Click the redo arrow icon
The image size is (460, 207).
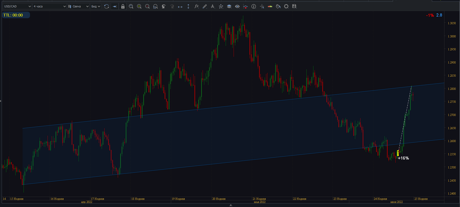click(172, 6)
